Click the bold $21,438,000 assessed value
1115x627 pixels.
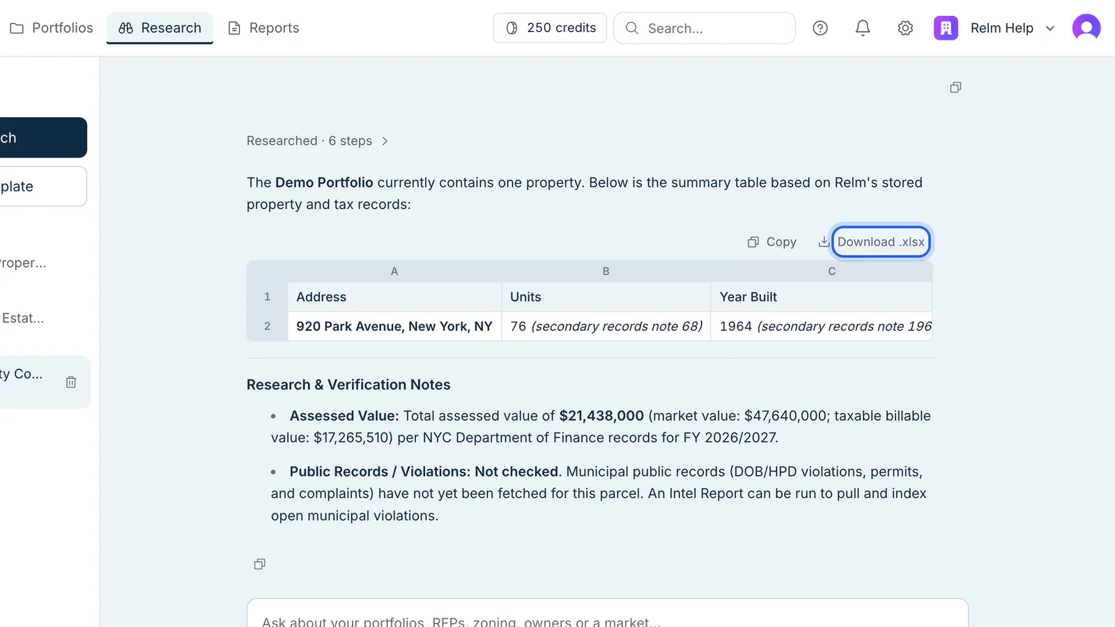tap(601, 416)
